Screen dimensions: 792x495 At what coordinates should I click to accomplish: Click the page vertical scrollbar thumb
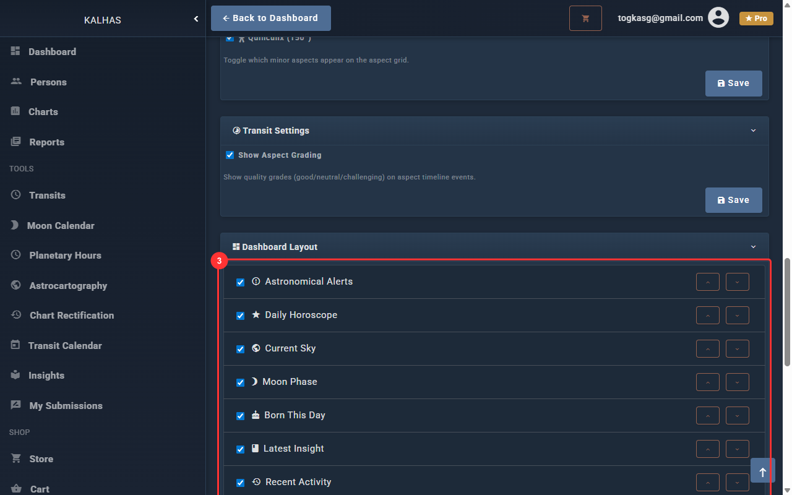[787, 312]
